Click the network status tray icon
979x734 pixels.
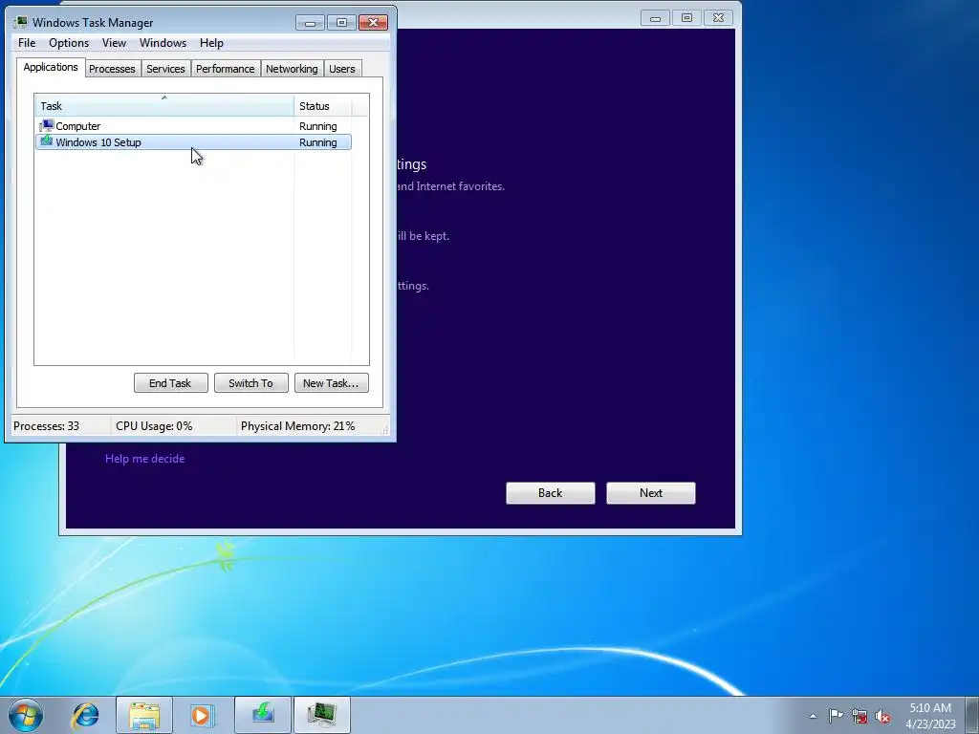point(859,716)
